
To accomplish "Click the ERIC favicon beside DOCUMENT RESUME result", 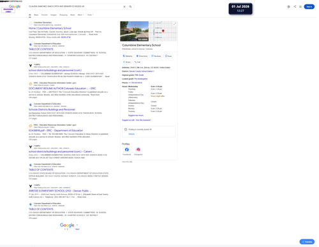I will (31, 84).
